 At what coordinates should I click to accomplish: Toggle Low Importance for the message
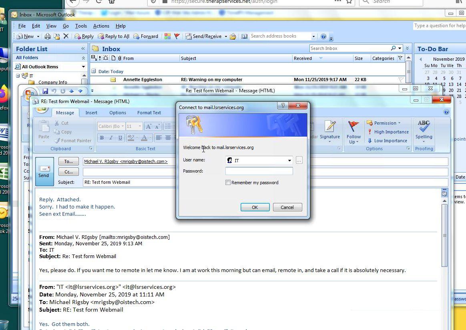(x=387, y=141)
